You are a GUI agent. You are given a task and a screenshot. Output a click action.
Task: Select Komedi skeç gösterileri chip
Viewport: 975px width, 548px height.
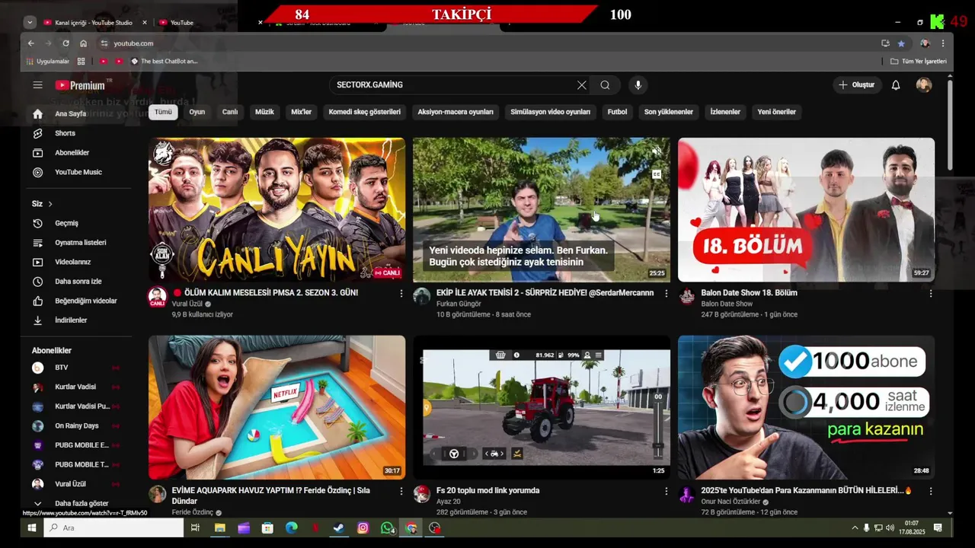365,112
